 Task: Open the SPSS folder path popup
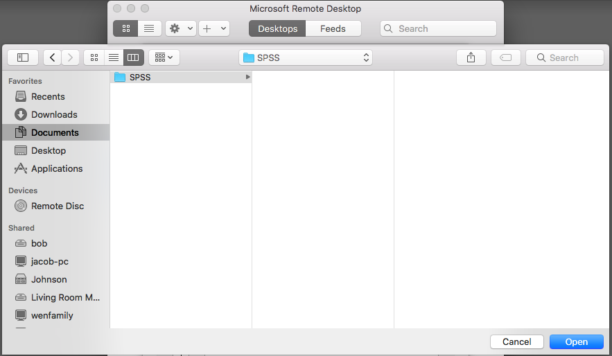[306, 57]
